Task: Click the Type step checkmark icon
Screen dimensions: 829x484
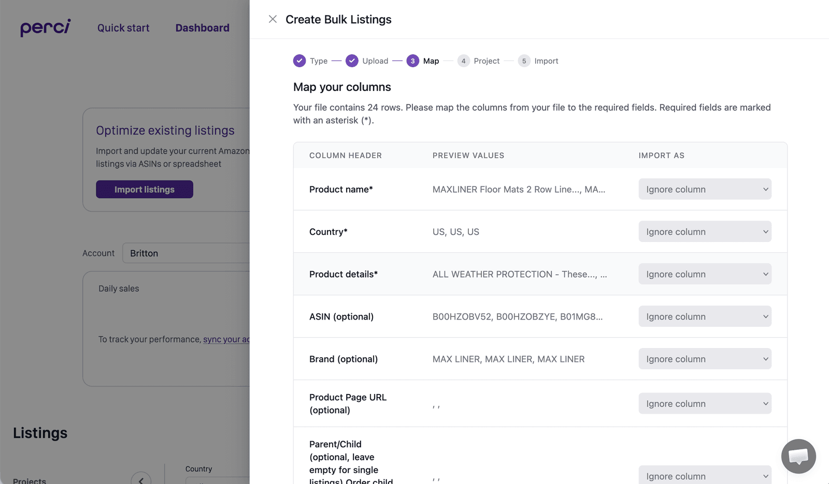Action: (x=299, y=61)
